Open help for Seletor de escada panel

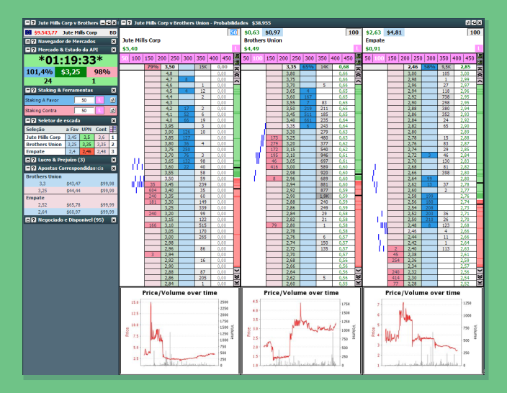[33, 120]
